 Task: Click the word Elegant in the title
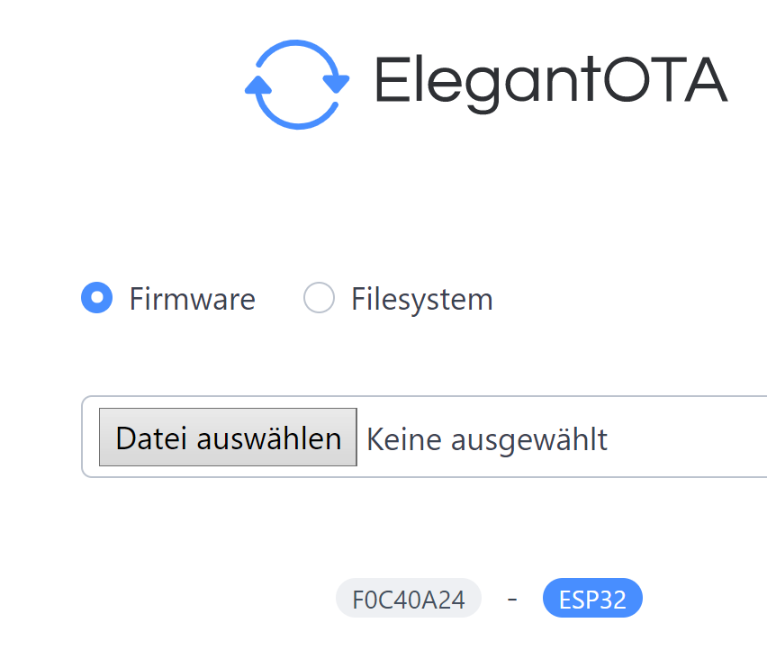(x=488, y=83)
